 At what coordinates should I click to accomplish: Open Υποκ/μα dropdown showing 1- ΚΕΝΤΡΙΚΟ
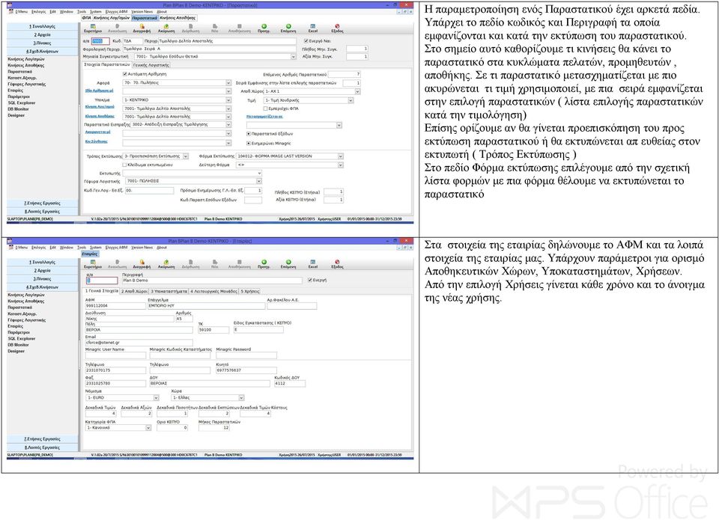tap(228, 100)
